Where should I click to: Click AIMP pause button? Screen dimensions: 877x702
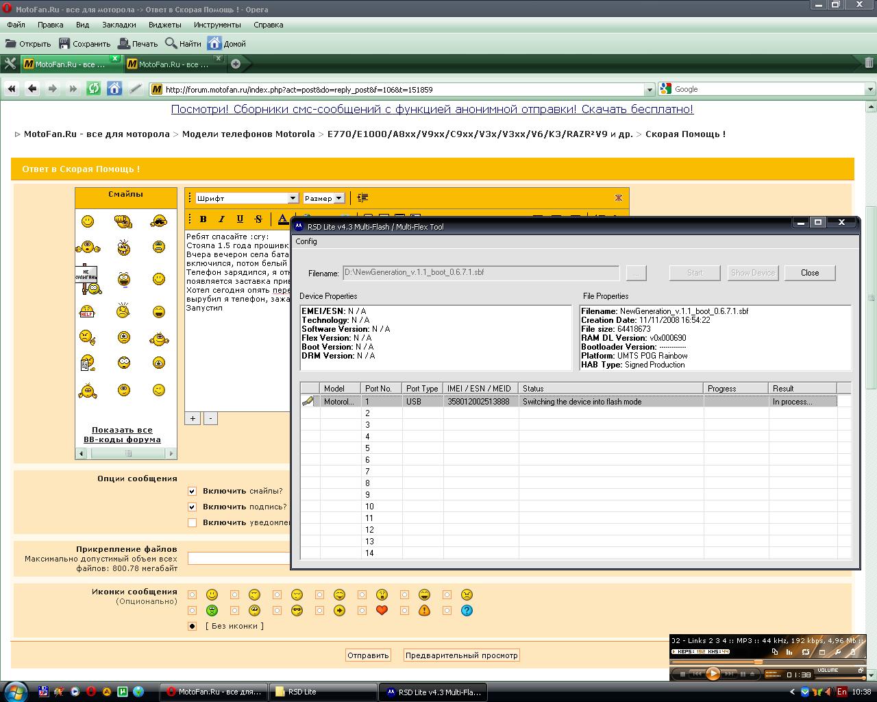(x=743, y=674)
